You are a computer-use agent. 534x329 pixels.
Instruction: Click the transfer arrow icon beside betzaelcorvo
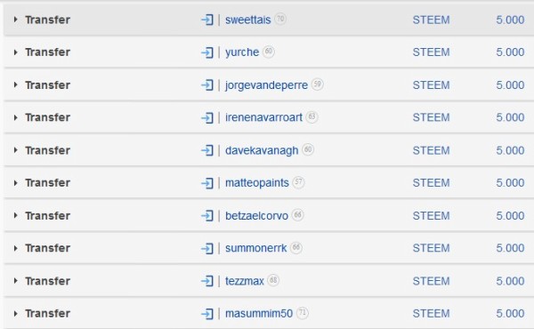pyautogui.click(x=207, y=216)
